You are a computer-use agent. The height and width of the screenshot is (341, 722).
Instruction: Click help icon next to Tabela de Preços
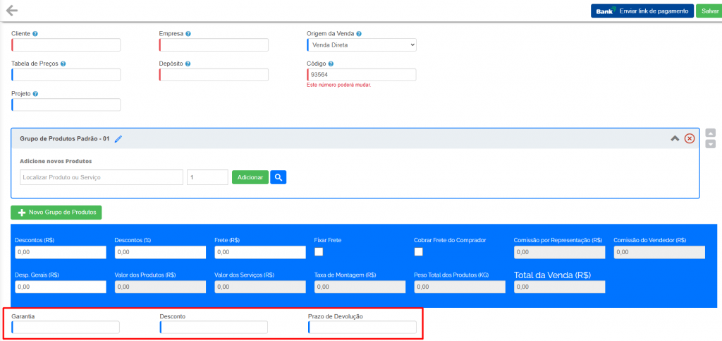tap(63, 64)
